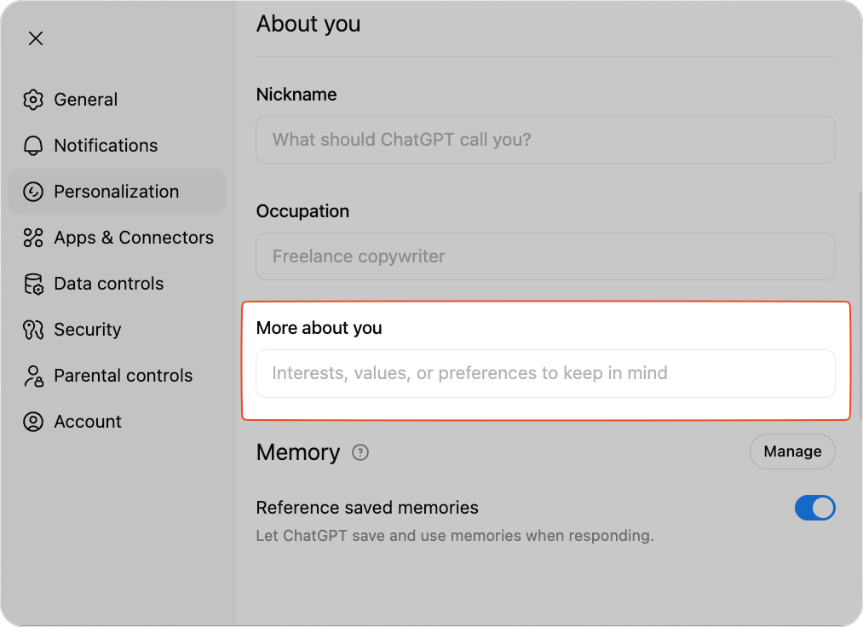Viewport: 863px width, 627px height.
Task: Focus the Nickname text field
Action: click(x=545, y=140)
